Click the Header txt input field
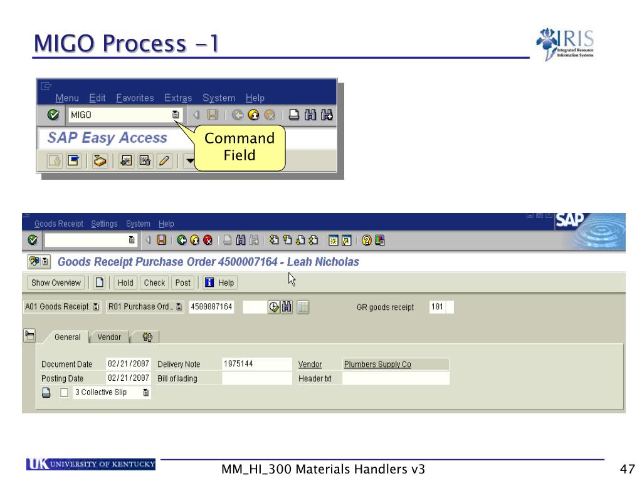The height and width of the screenshot is (481, 642). (x=396, y=378)
